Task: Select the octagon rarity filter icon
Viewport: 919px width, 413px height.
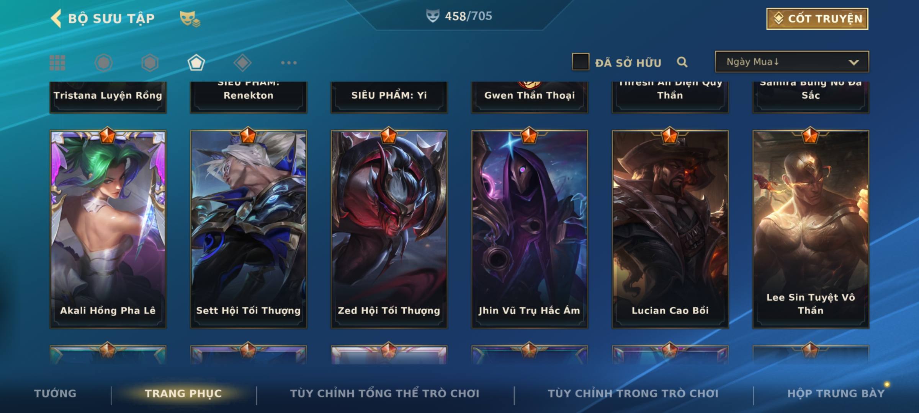Action: click(104, 63)
